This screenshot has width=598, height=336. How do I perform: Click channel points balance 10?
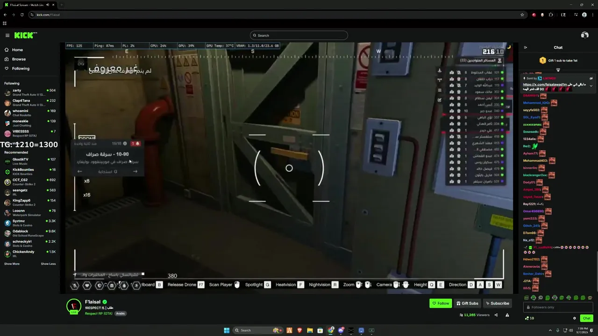point(529,318)
